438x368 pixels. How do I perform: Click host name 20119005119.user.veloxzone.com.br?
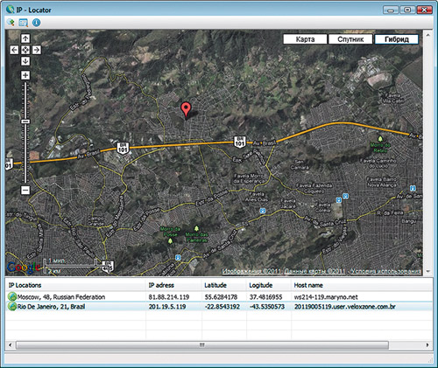pos(345,307)
